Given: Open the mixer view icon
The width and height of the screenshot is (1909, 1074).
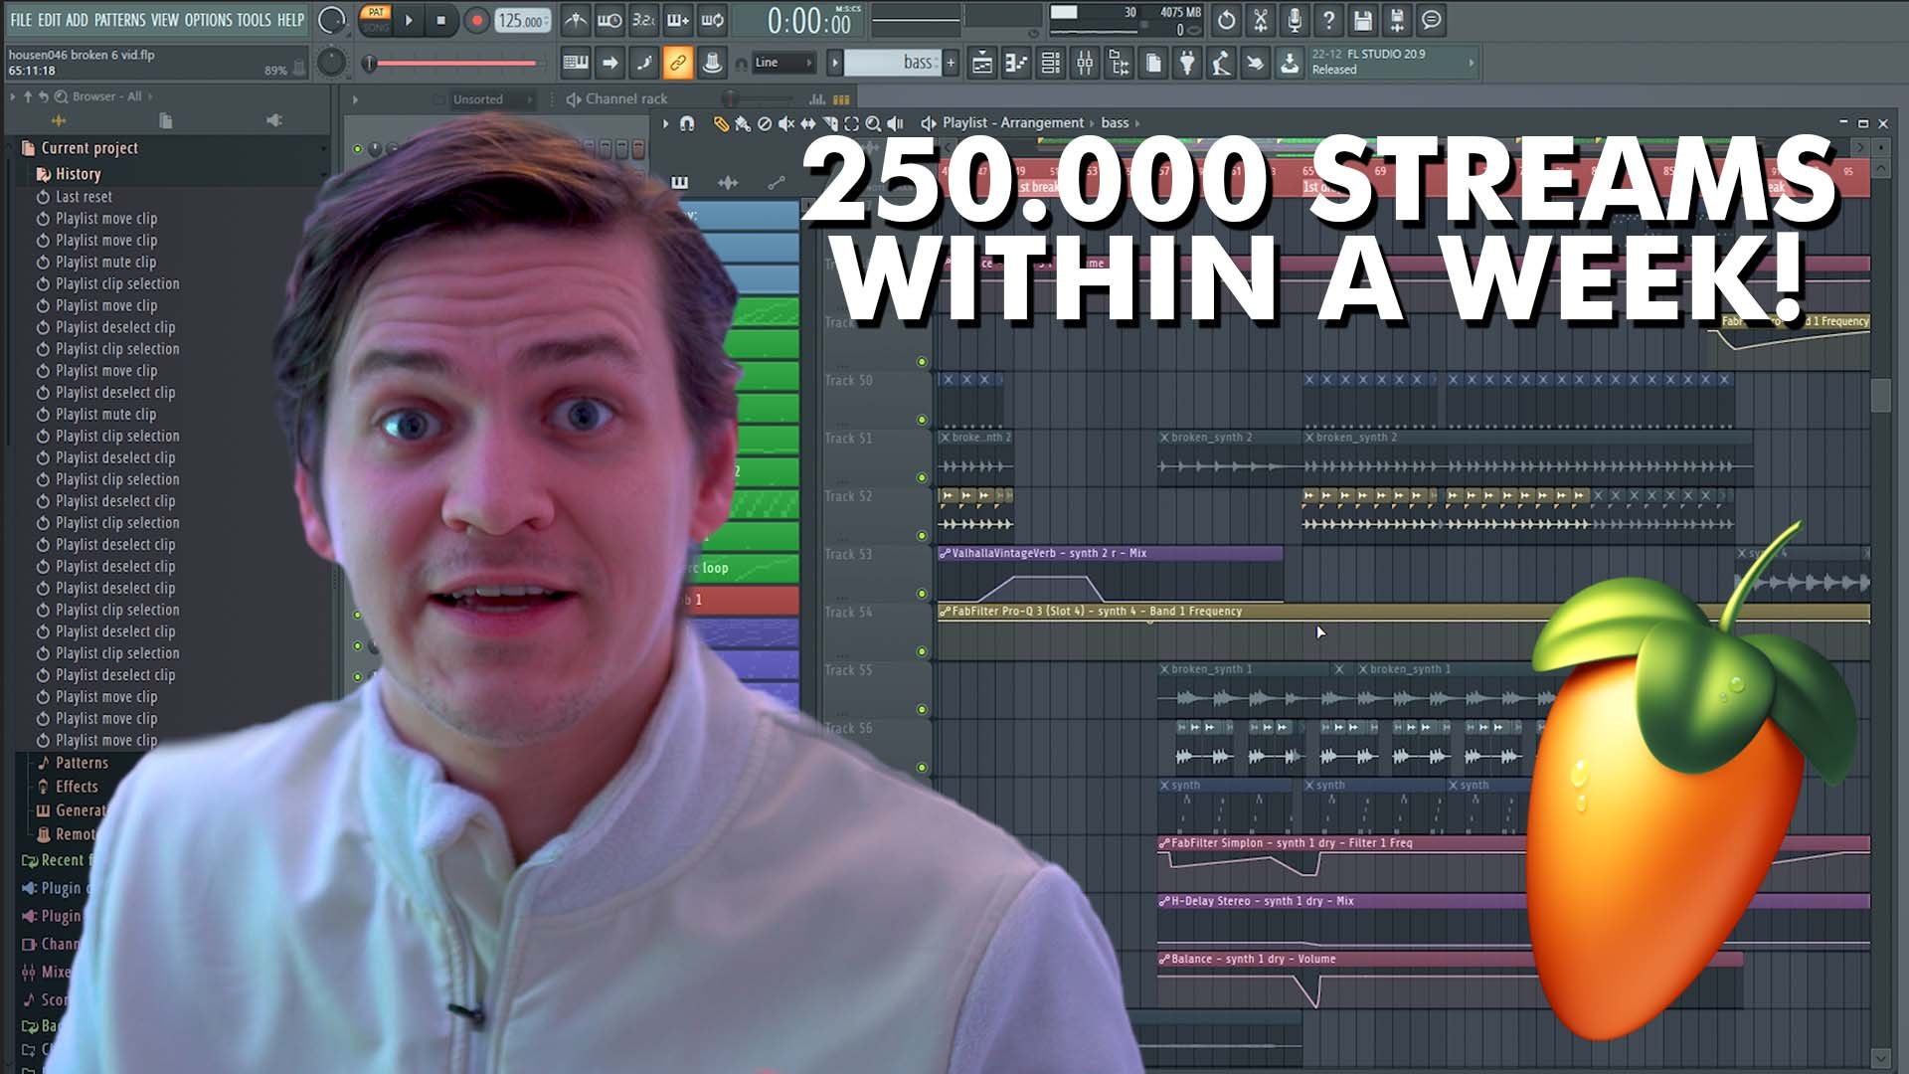Looking at the screenshot, I should [x=1085, y=64].
